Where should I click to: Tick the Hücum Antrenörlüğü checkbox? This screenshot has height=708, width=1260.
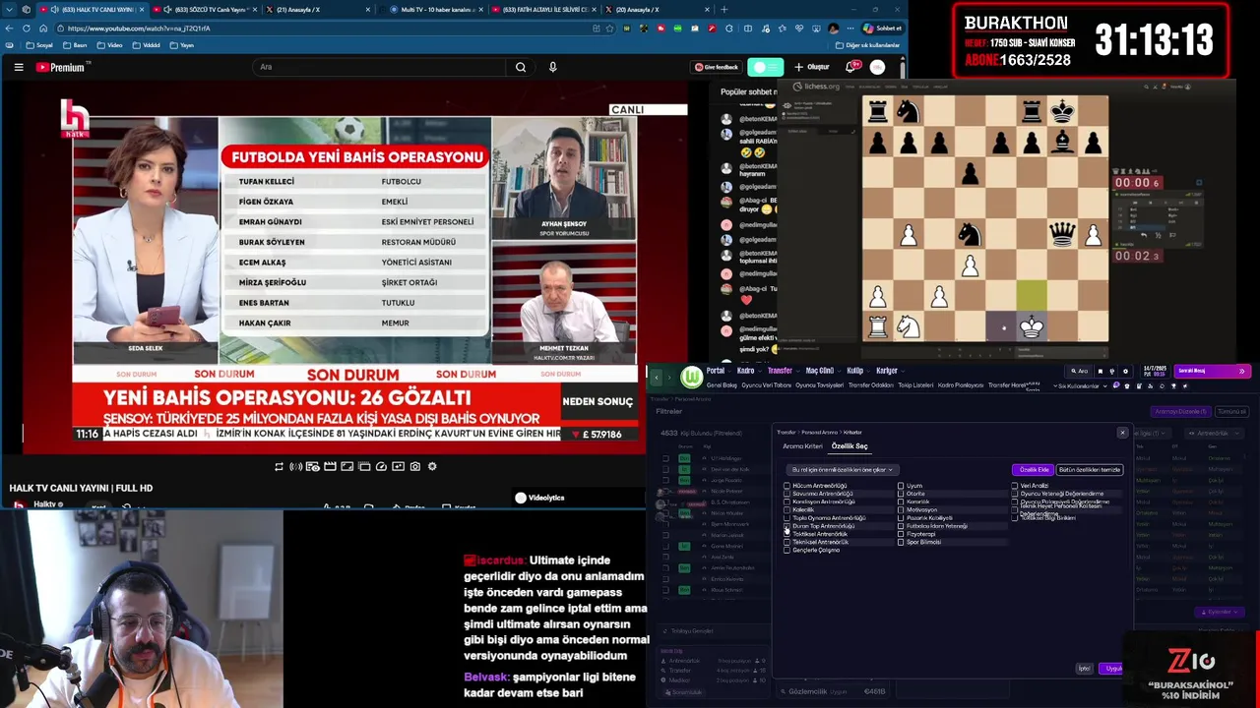coord(787,486)
